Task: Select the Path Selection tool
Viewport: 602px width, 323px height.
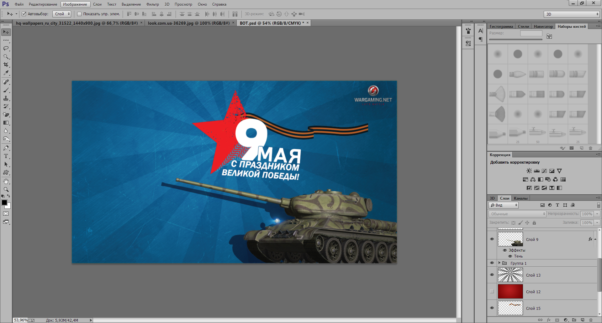Action: click(x=6, y=164)
